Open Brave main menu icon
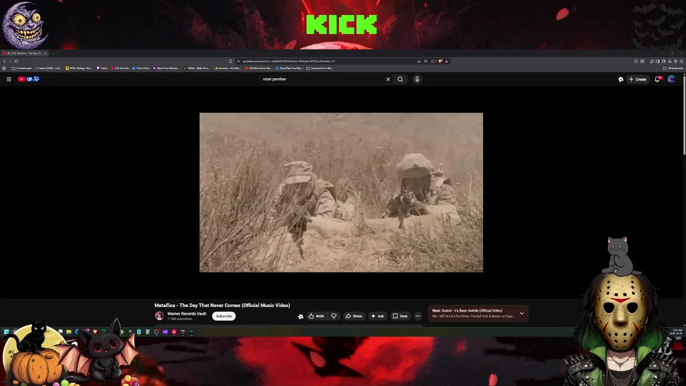Screen dimensions: 686x386 coord(681,61)
